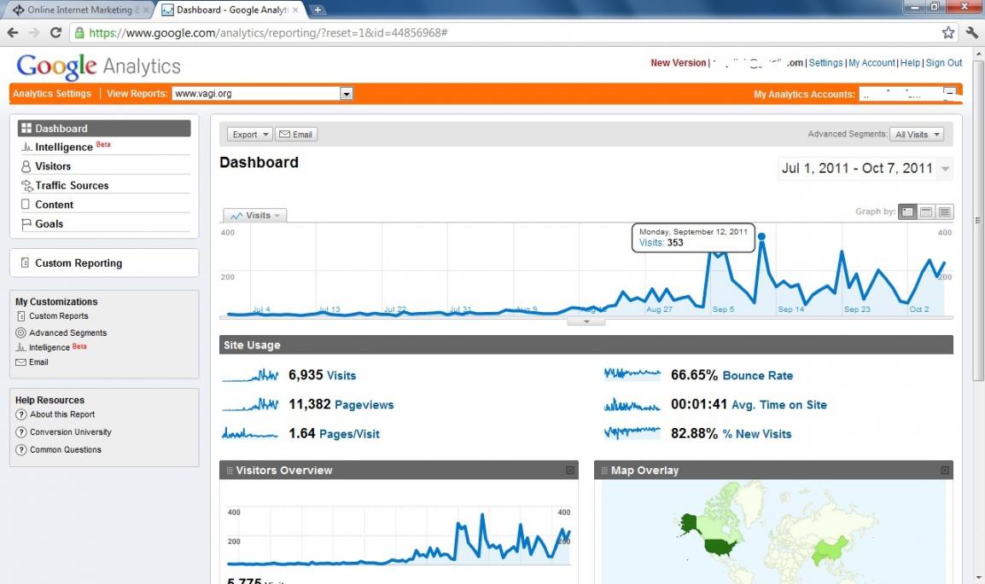Close the Visitors Overview widget
Viewport: 985px width, 584px height.
(570, 471)
